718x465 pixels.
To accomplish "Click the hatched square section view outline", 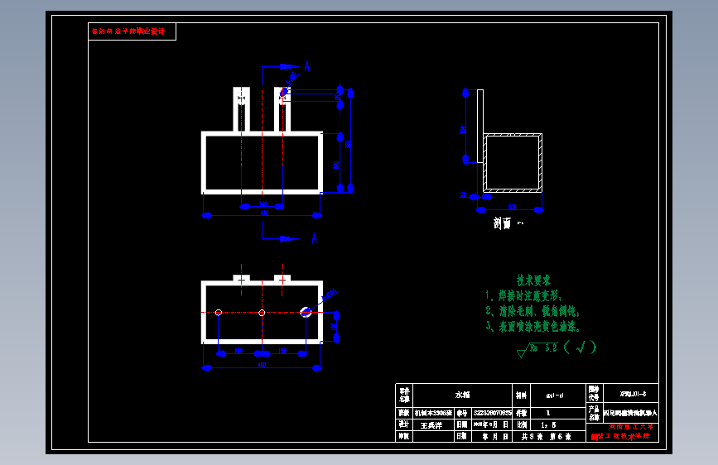I will 513,163.
